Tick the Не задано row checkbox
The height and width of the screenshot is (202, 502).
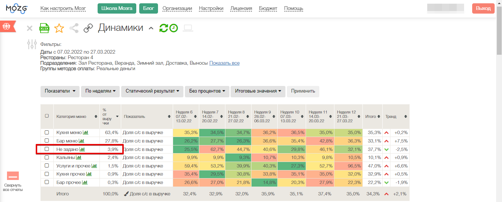[47, 149]
